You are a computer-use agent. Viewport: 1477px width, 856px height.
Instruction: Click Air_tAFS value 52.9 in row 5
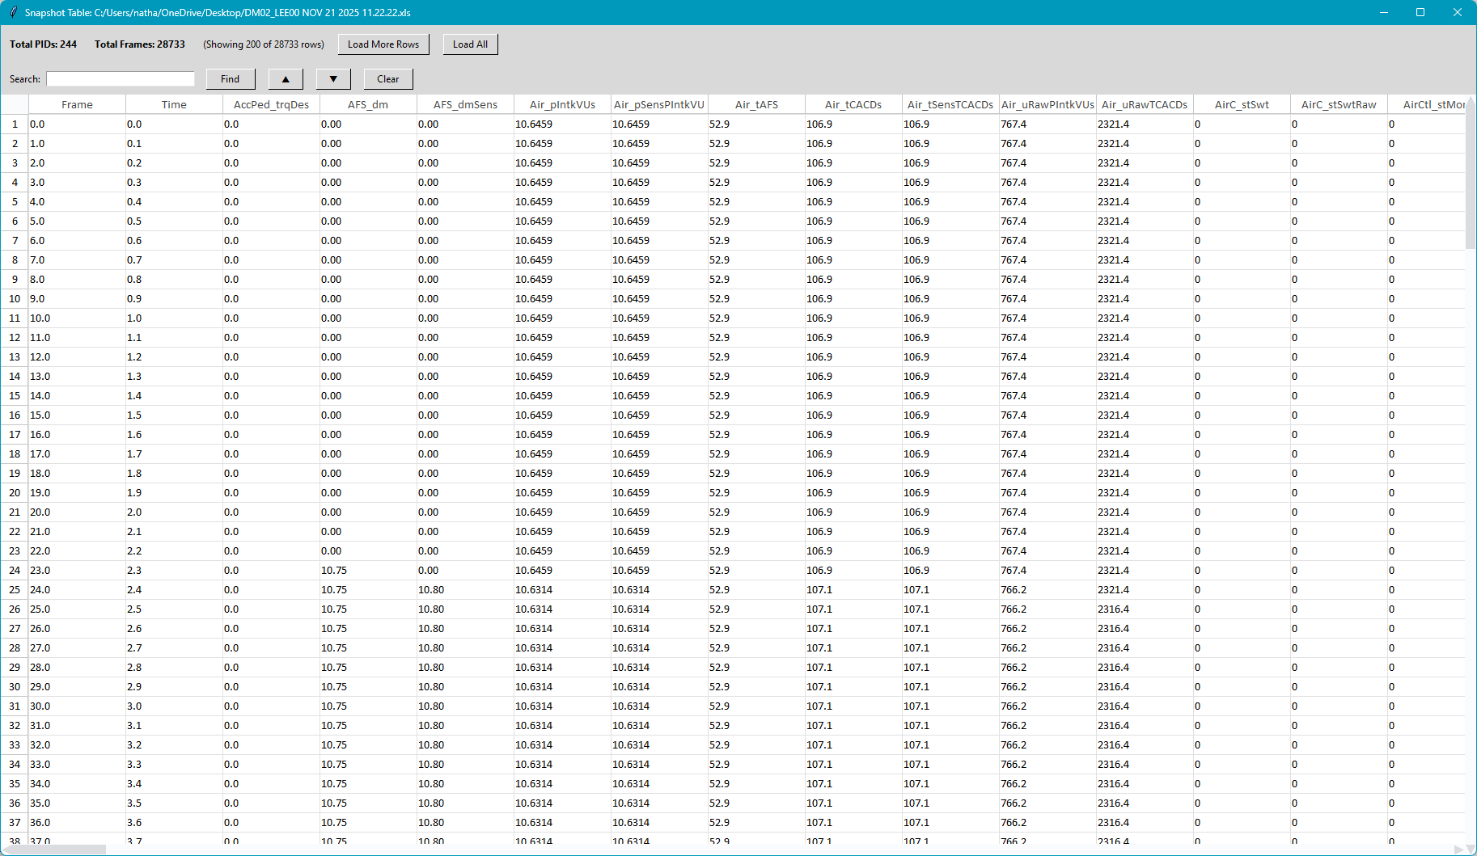(x=756, y=202)
